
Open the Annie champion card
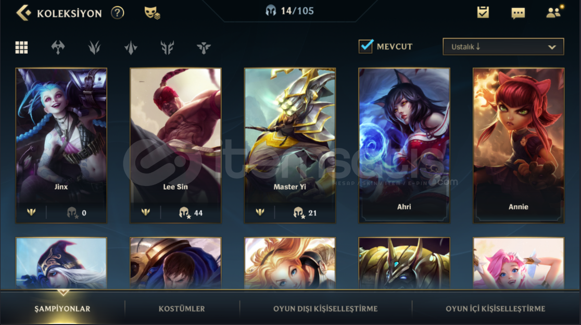(519, 146)
